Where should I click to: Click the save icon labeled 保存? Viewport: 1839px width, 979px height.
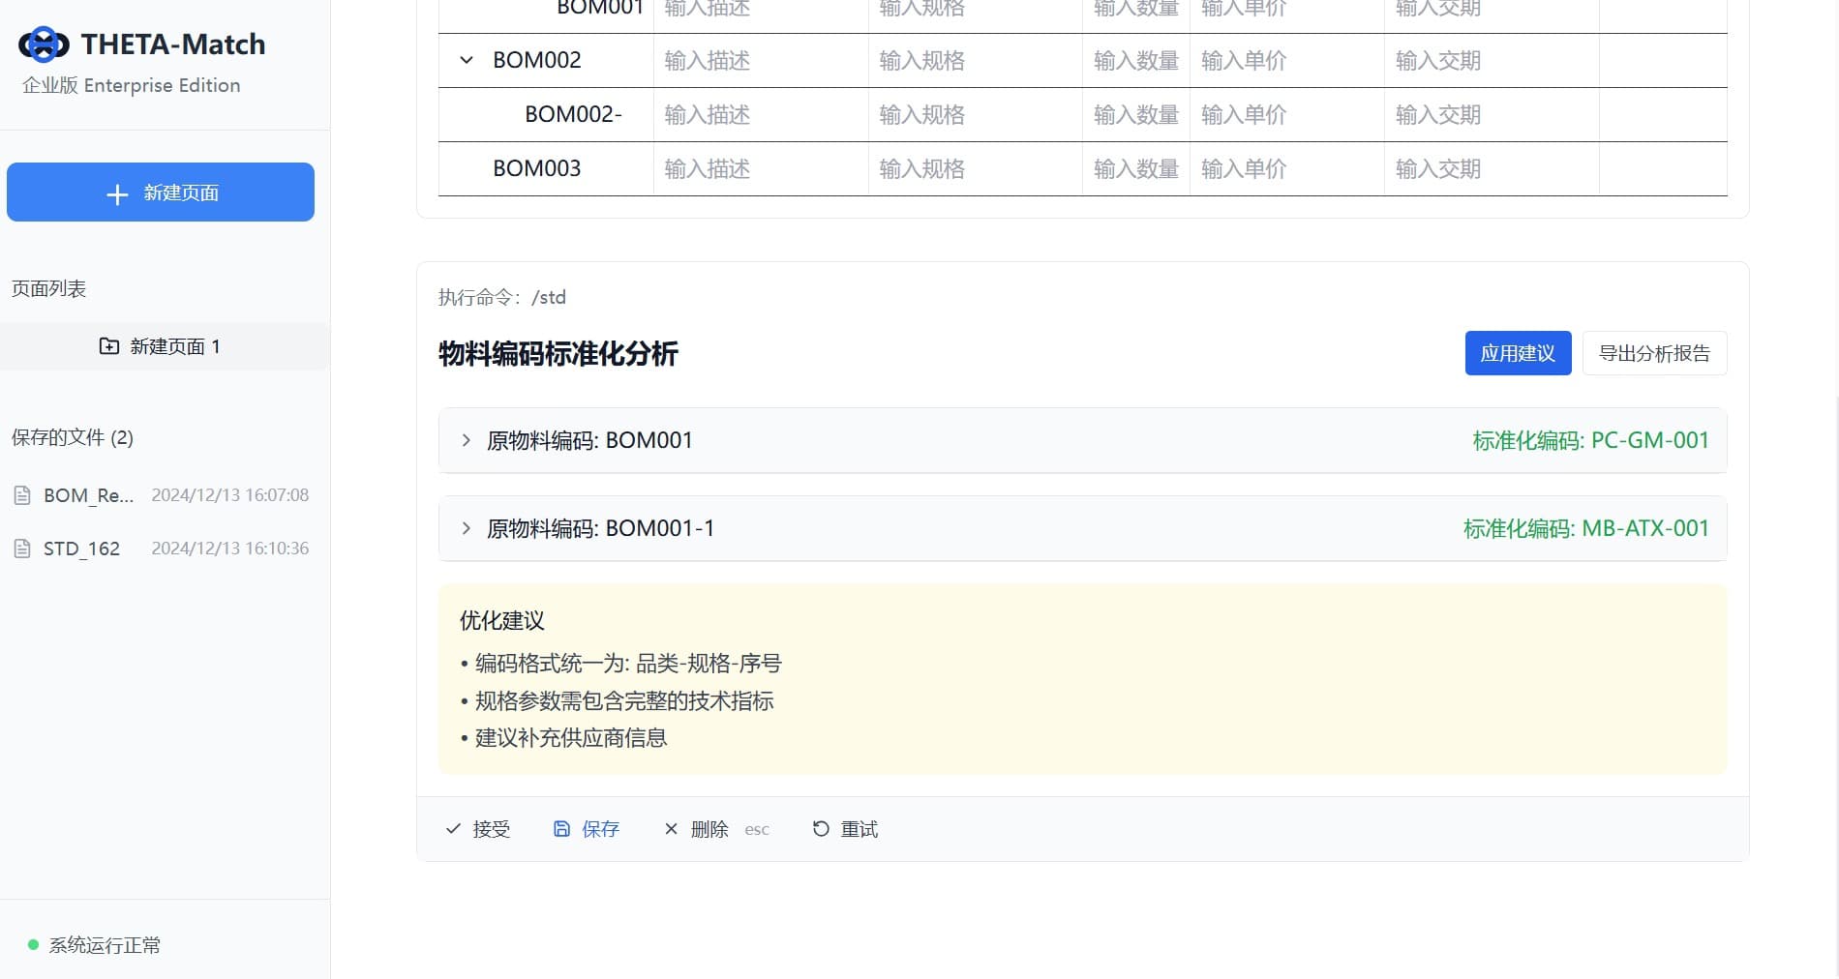click(561, 828)
